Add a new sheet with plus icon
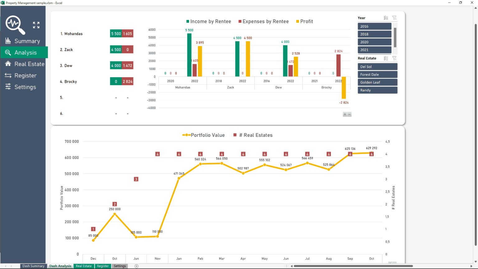The width and height of the screenshot is (478, 269). pyautogui.click(x=136, y=266)
